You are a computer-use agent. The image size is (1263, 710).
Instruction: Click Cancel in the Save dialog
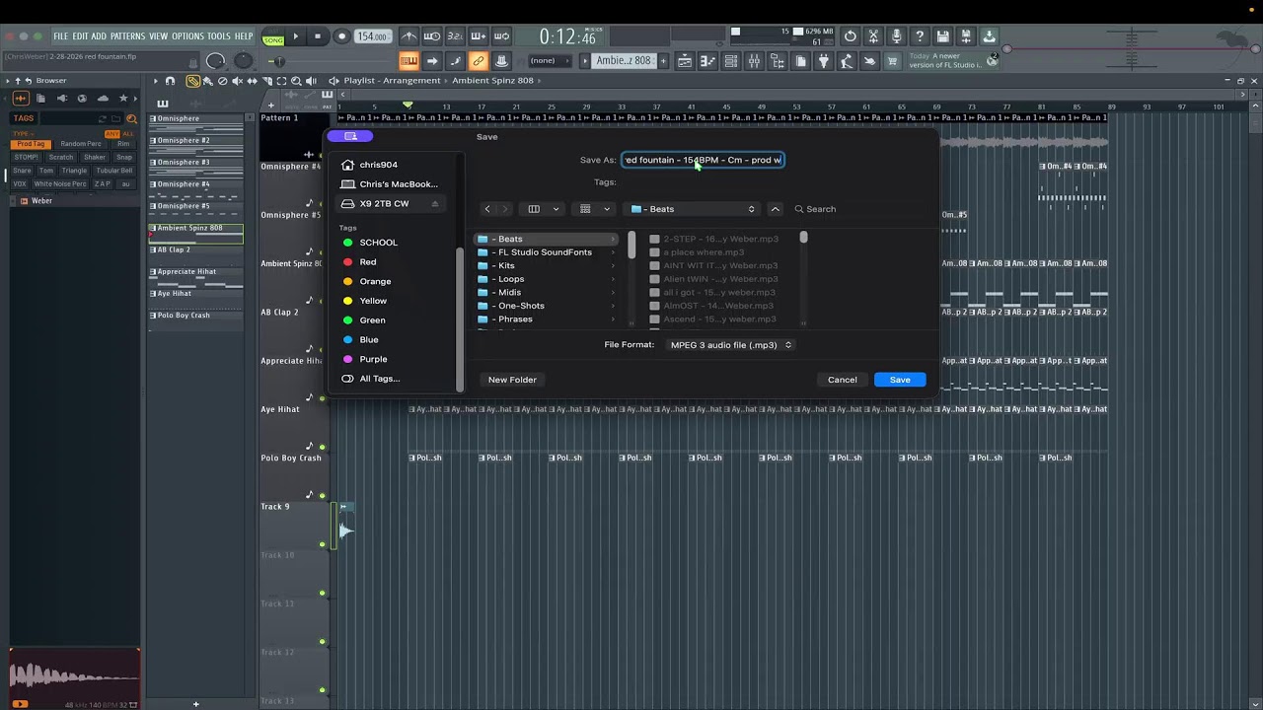[x=843, y=380]
